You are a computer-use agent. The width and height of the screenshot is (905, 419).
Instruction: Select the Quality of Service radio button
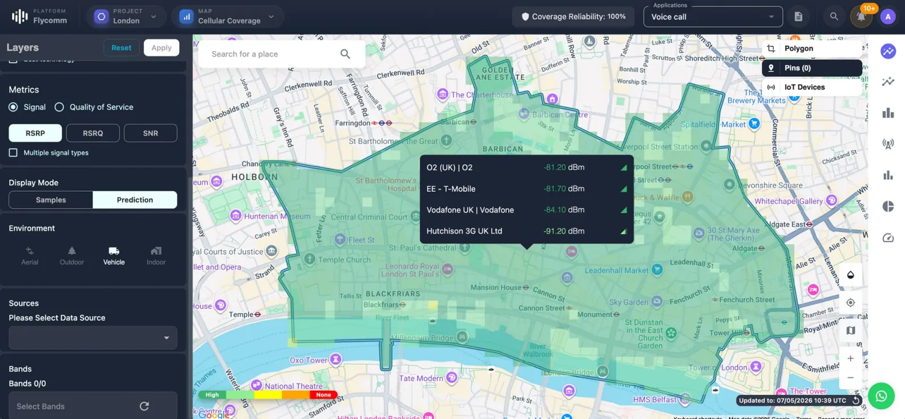pos(59,107)
